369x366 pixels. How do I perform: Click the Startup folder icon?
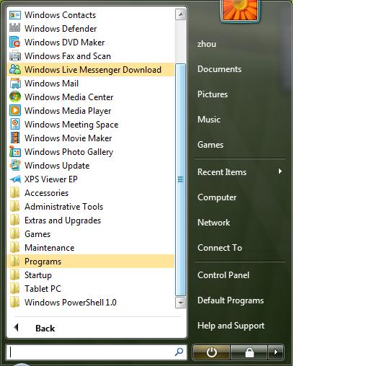point(15,274)
